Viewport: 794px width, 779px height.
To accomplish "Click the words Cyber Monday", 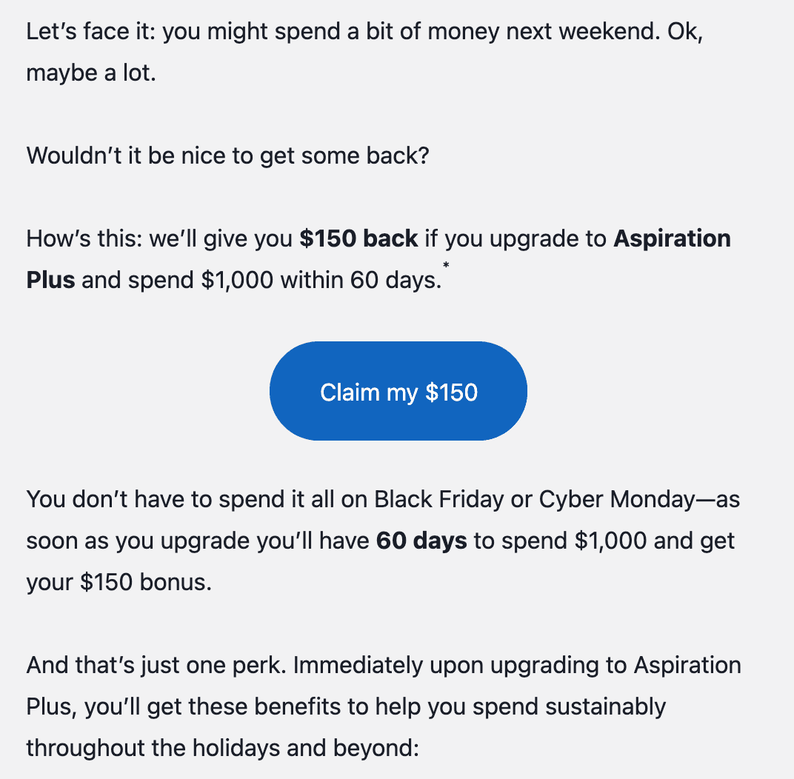I will pos(617,500).
